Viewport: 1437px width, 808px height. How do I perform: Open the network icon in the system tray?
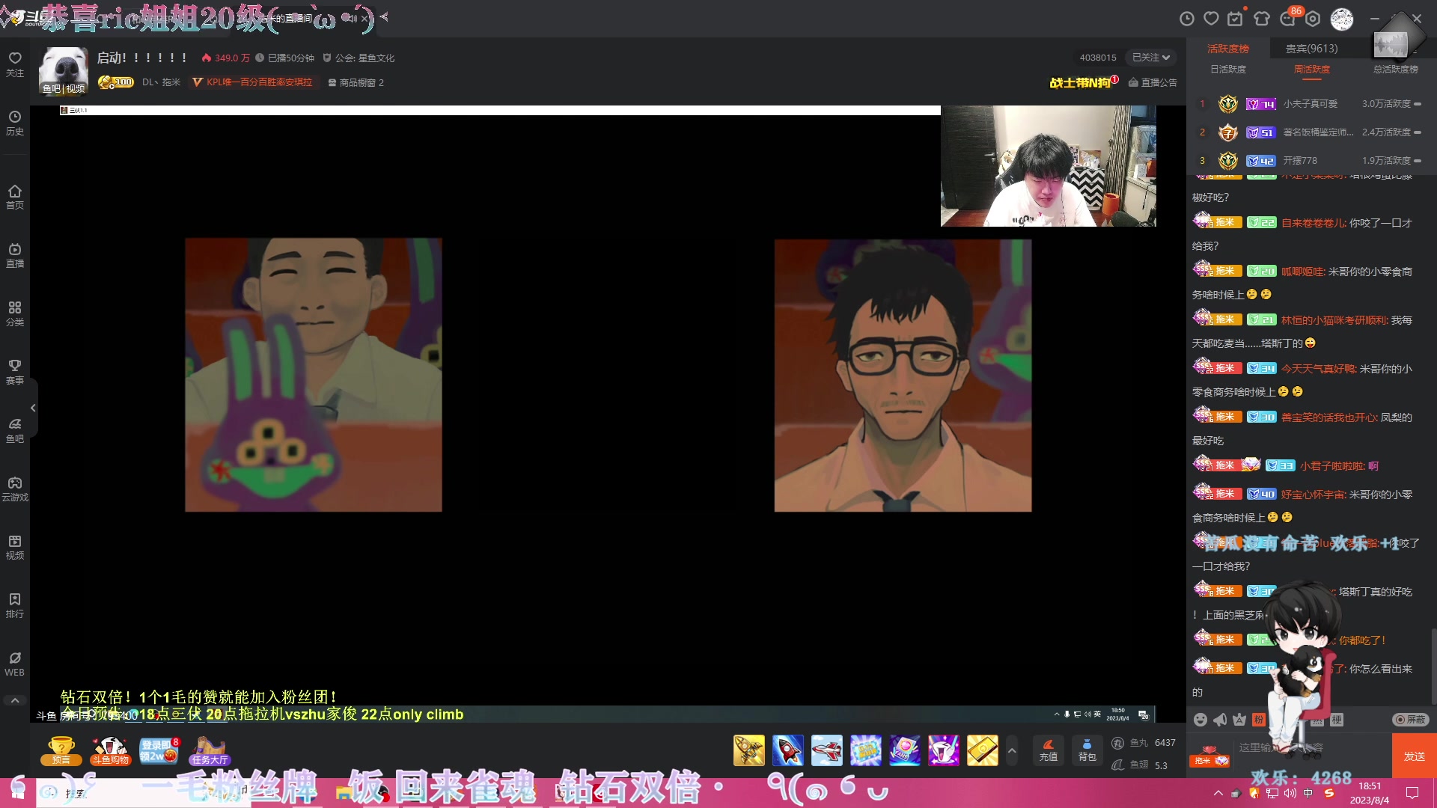(x=1272, y=793)
